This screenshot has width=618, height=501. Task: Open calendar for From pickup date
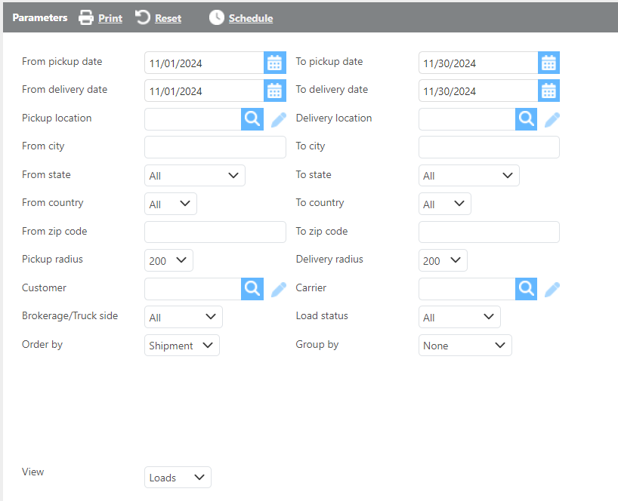pos(274,63)
